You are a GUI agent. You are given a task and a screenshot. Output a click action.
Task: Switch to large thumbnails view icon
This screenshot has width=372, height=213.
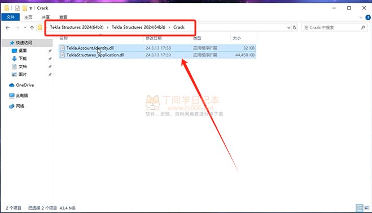click(x=367, y=208)
